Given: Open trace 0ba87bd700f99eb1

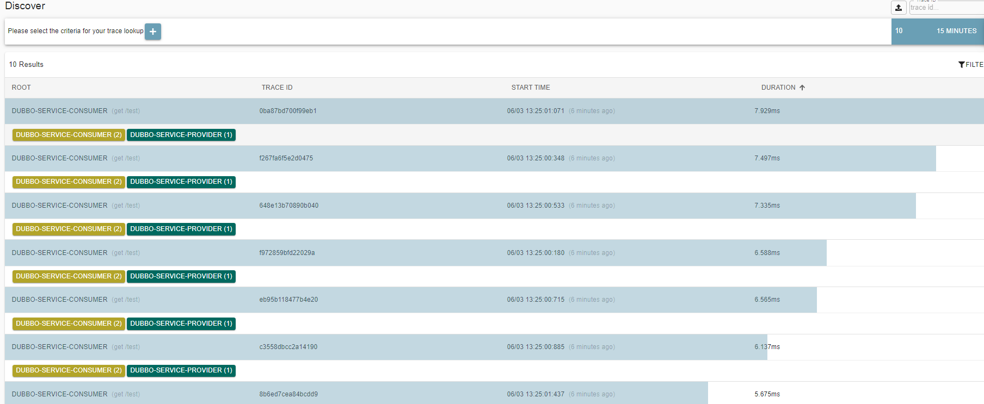Looking at the screenshot, I should [x=288, y=111].
